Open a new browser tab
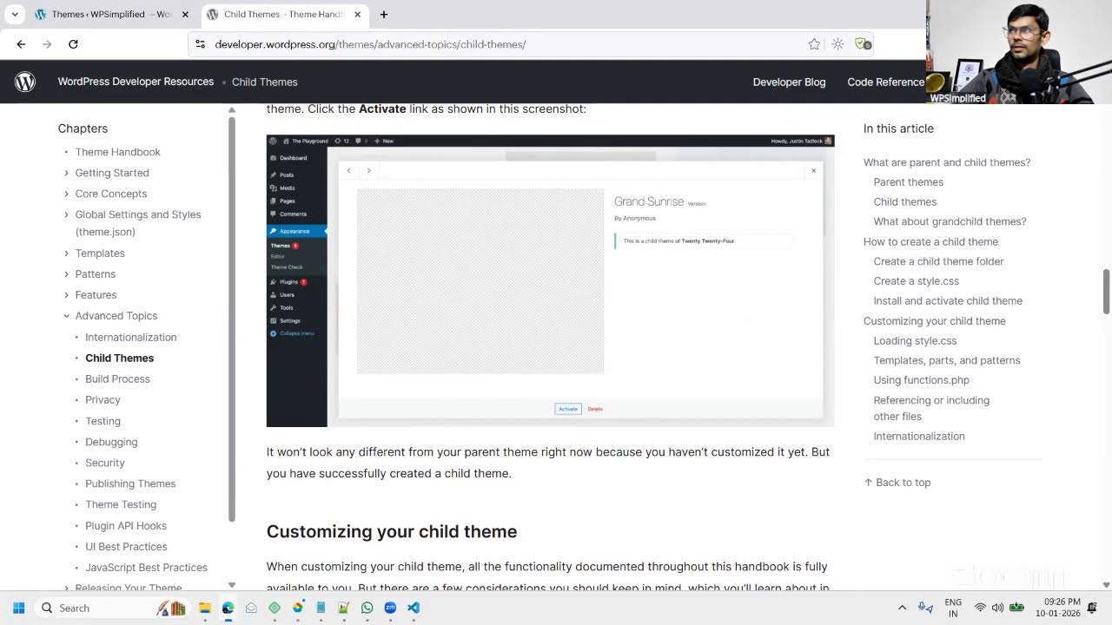The height and width of the screenshot is (625, 1112). point(384,14)
